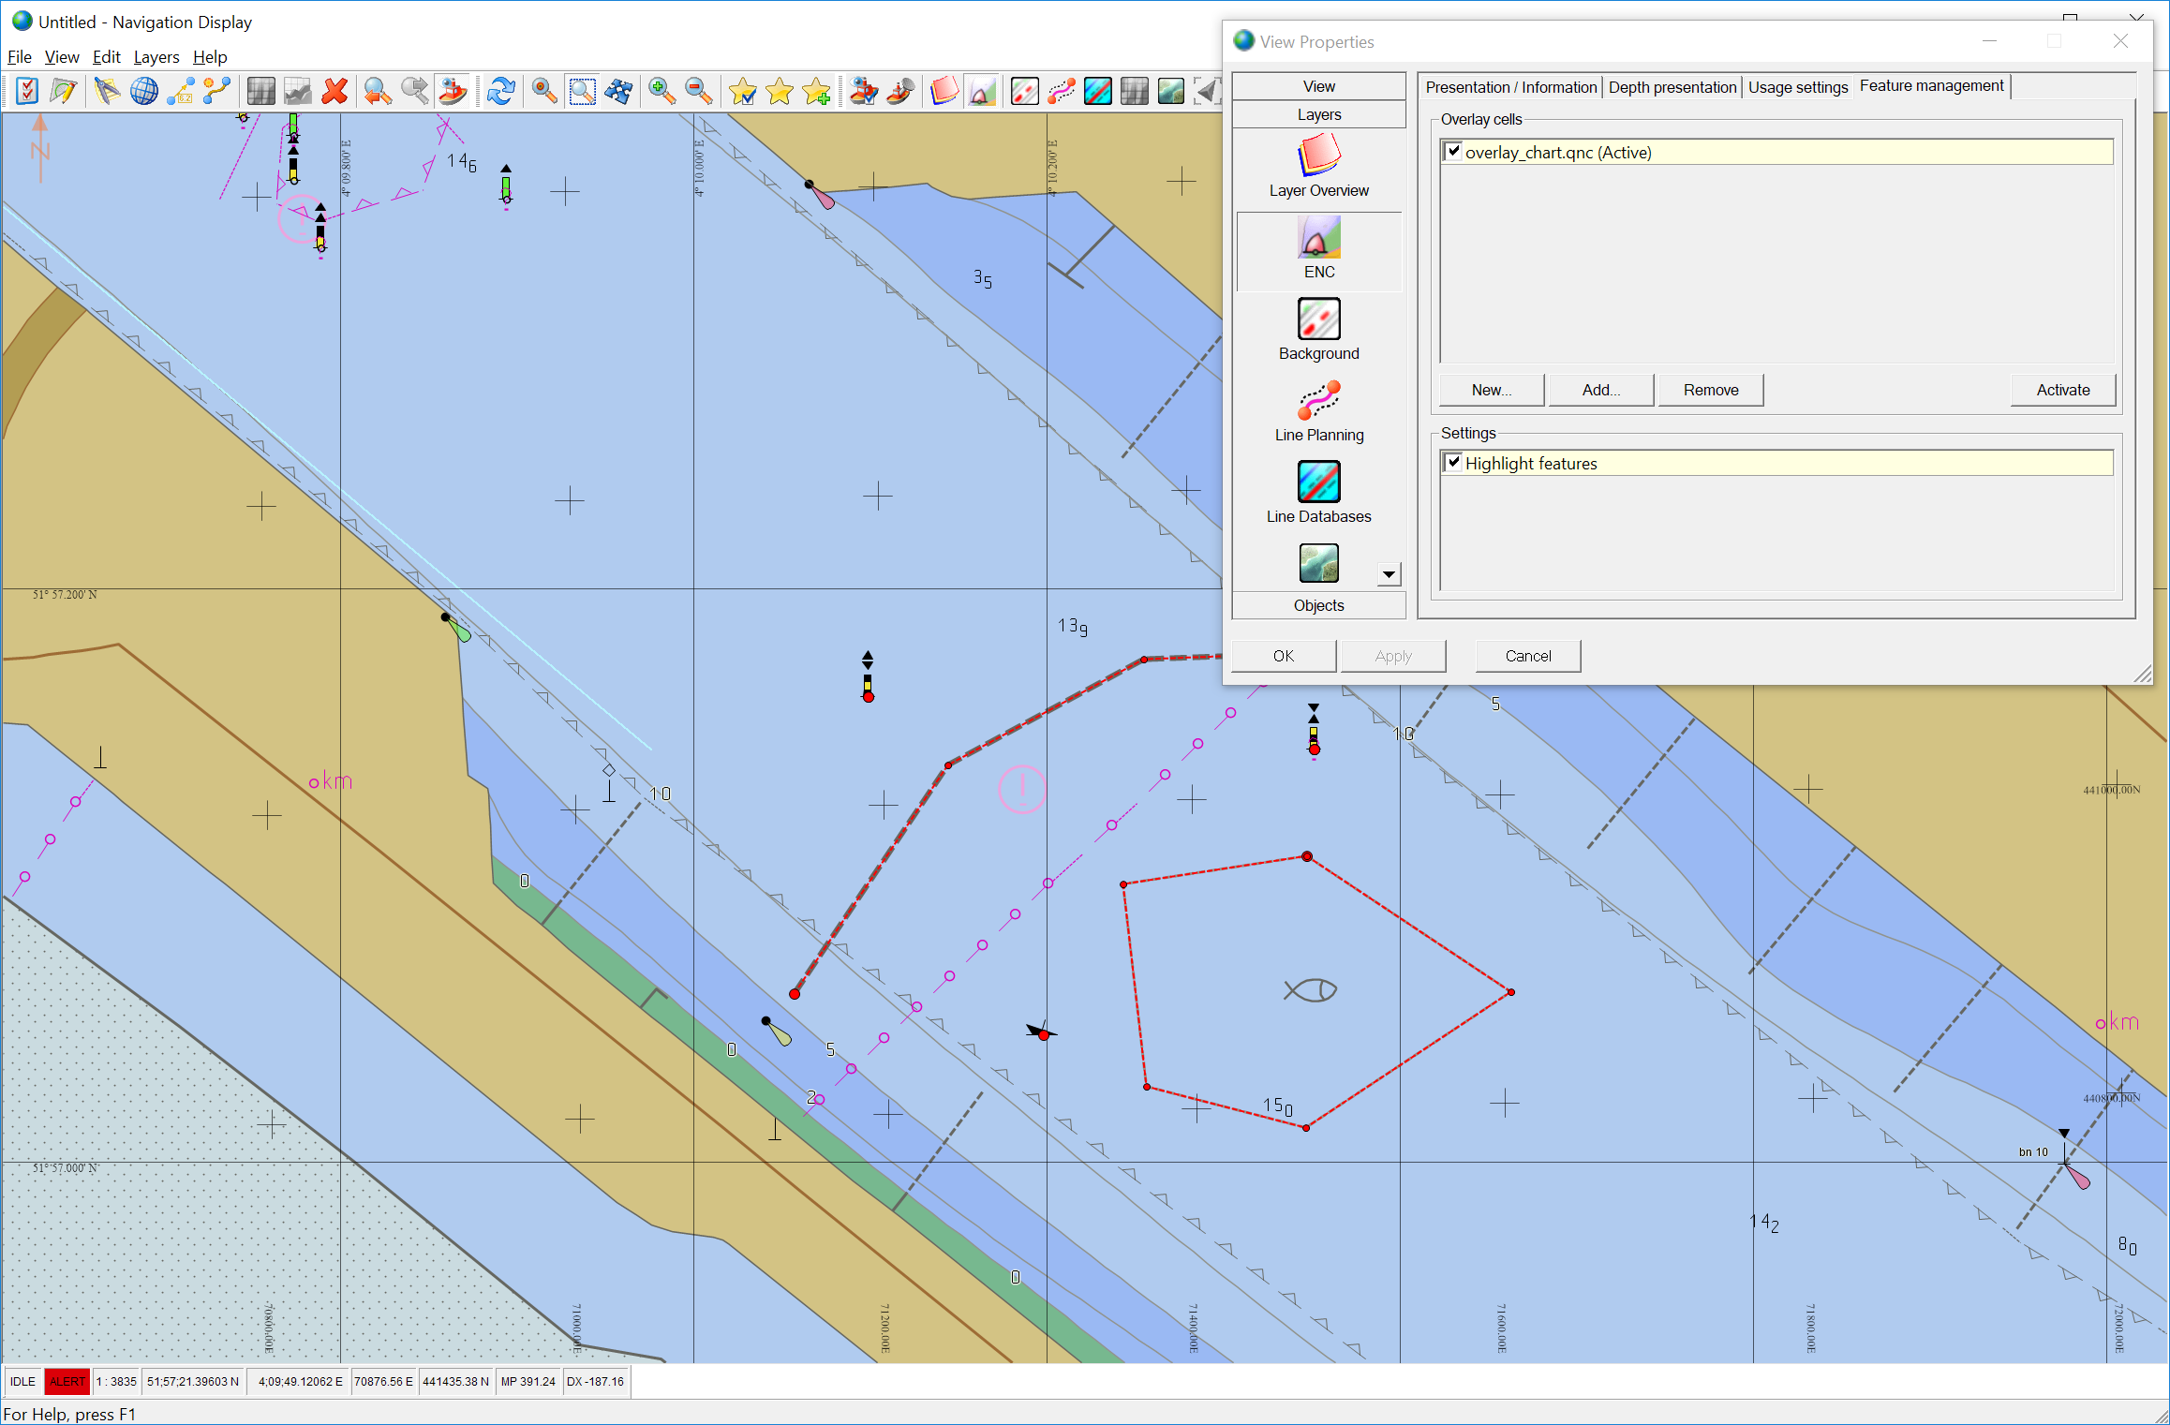Expand the layer list down arrow
Viewport: 2170px width, 1425px height.
pyautogui.click(x=1389, y=574)
